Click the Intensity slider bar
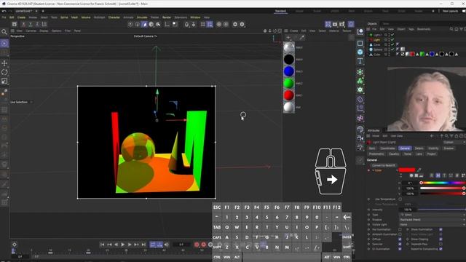The image size is (466, 262). [x=442, y=210]
